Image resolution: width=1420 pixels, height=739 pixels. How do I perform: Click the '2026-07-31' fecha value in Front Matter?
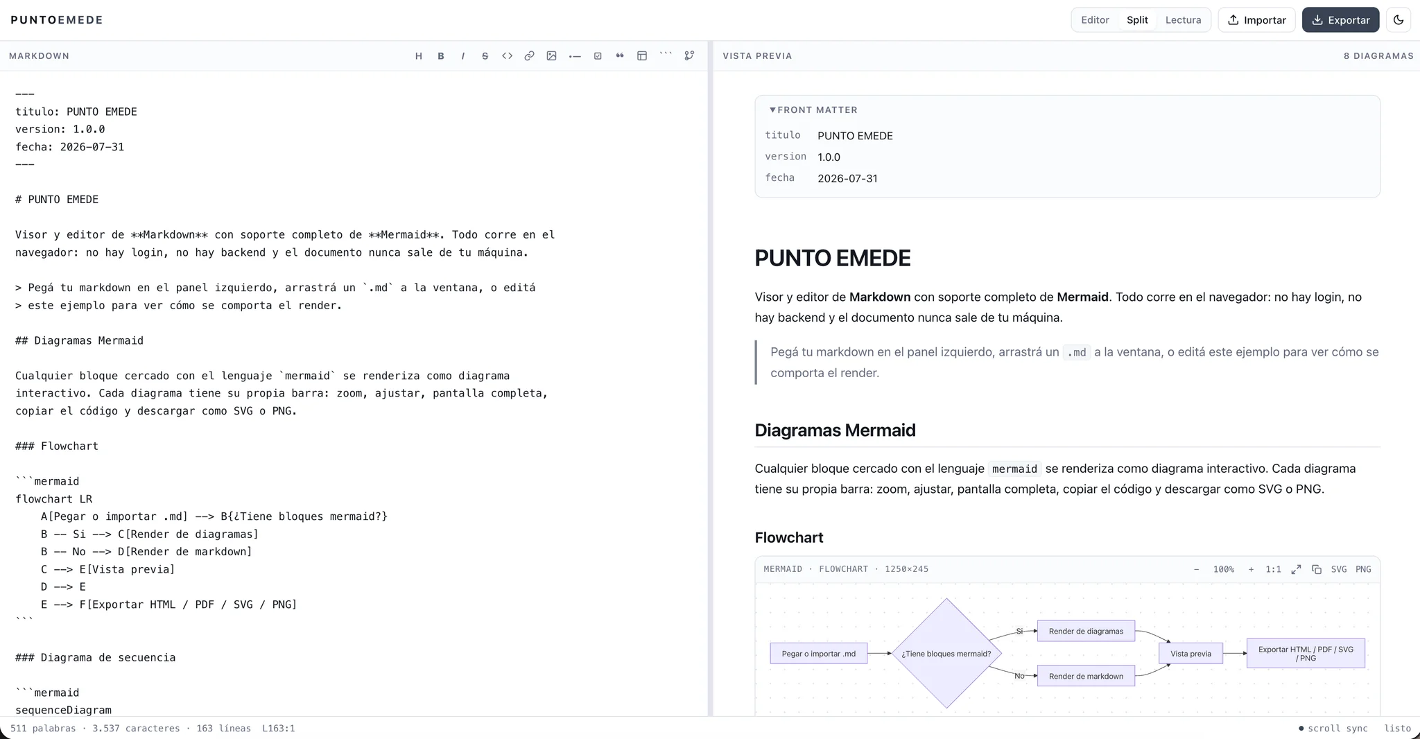click(847, 179)
